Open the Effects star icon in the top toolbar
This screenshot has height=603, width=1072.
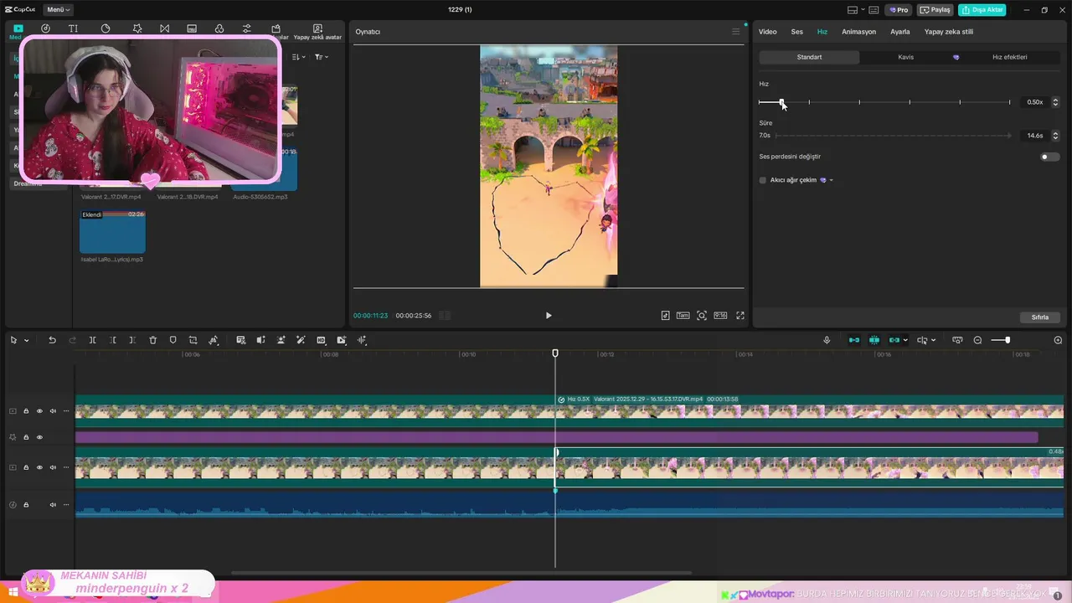pos(137,28)
